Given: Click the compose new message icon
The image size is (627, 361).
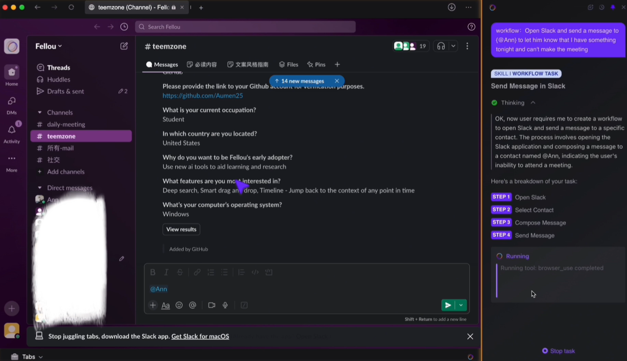Looking at the screenshot, I should pos(124,46).
